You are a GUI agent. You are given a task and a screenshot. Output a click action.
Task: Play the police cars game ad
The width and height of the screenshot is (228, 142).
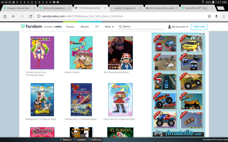click(x=191, y=62)
